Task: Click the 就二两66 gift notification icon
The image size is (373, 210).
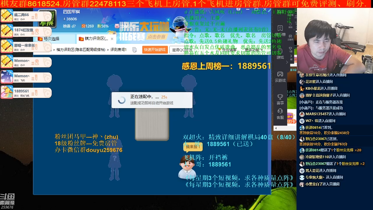Action: pyautogui.click(x=7, y=16)
